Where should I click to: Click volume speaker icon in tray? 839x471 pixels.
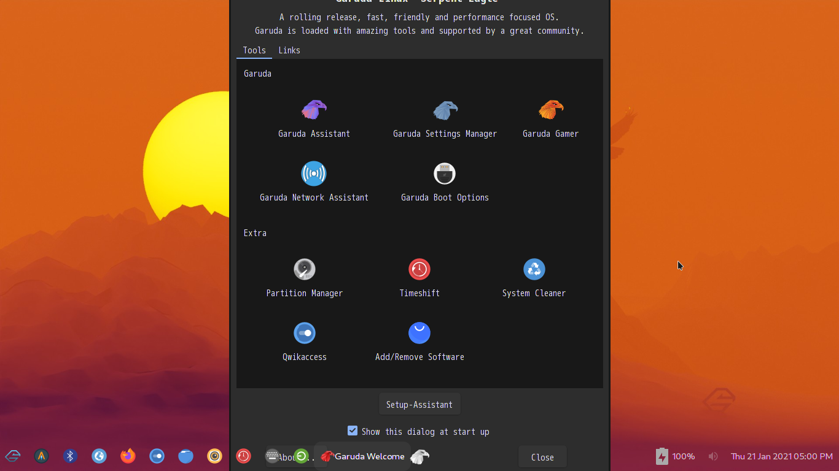coord(713,456)
